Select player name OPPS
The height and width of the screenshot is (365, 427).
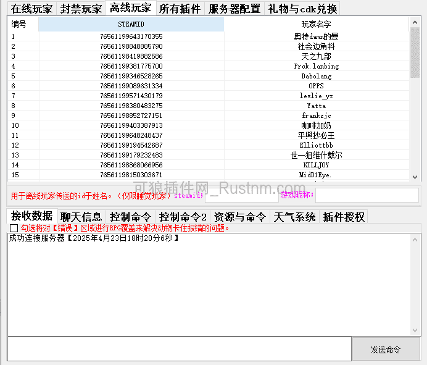(316, 86)
